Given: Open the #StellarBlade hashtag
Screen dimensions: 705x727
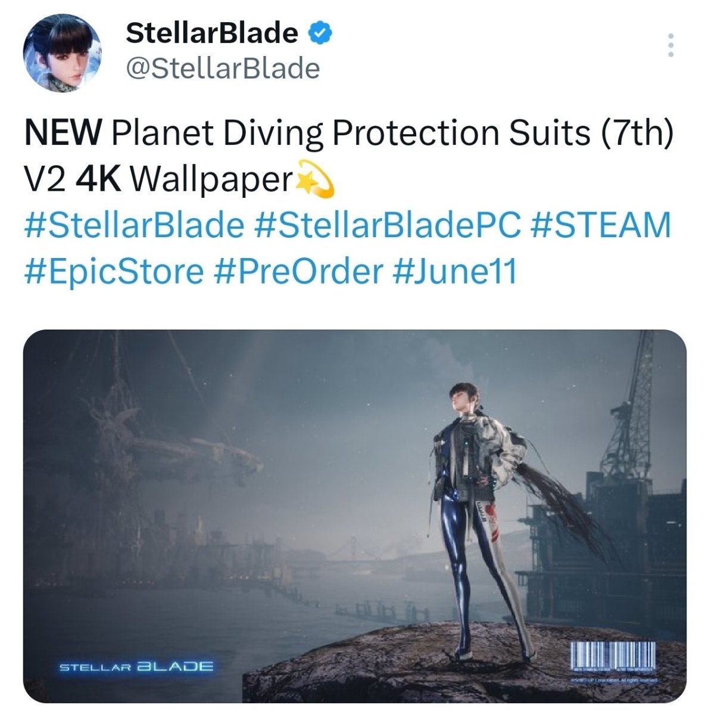Looking at the screenshot, I should (135, 225).
